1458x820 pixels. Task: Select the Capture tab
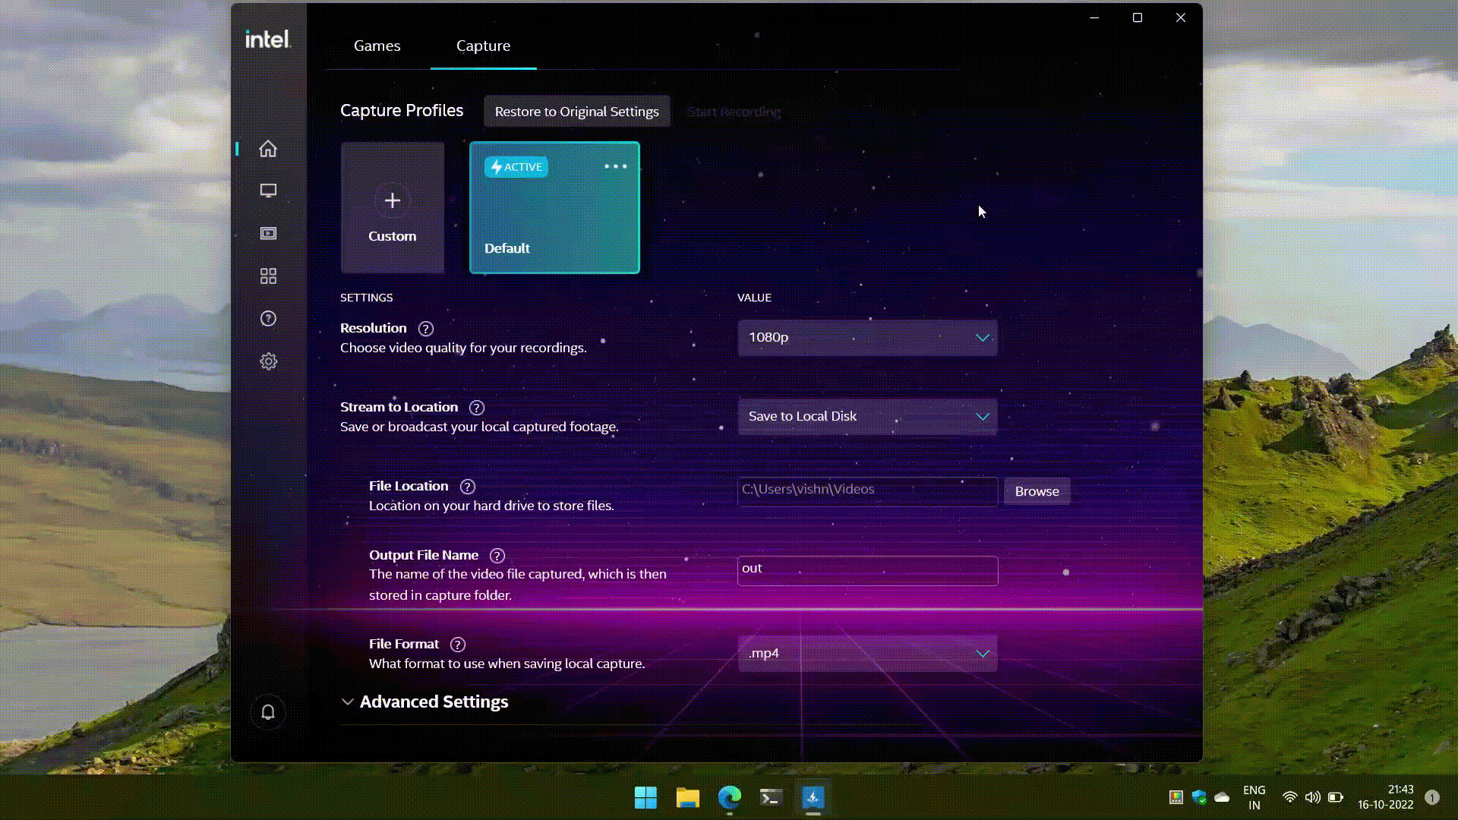tap(483, 46)
